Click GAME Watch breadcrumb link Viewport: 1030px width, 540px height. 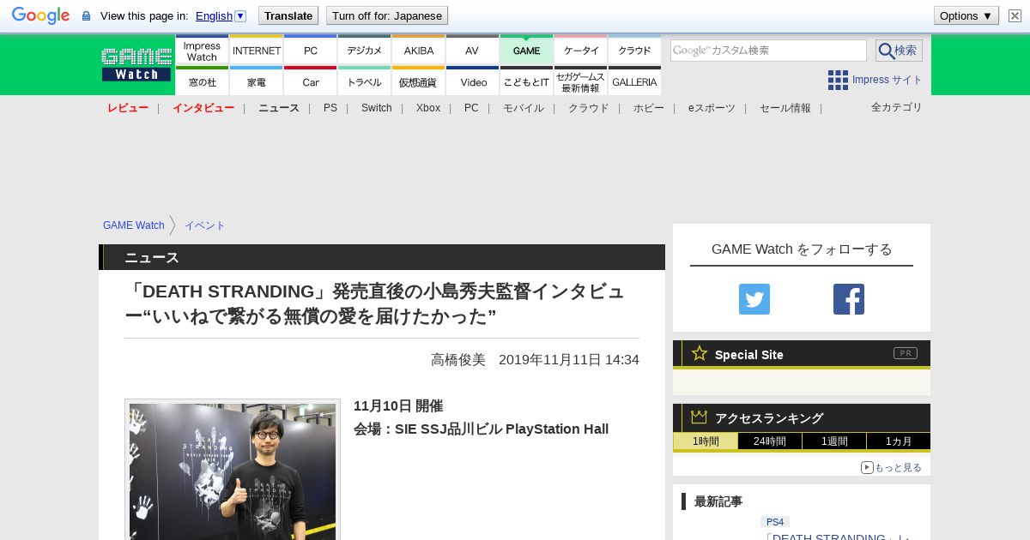(134, 225)
